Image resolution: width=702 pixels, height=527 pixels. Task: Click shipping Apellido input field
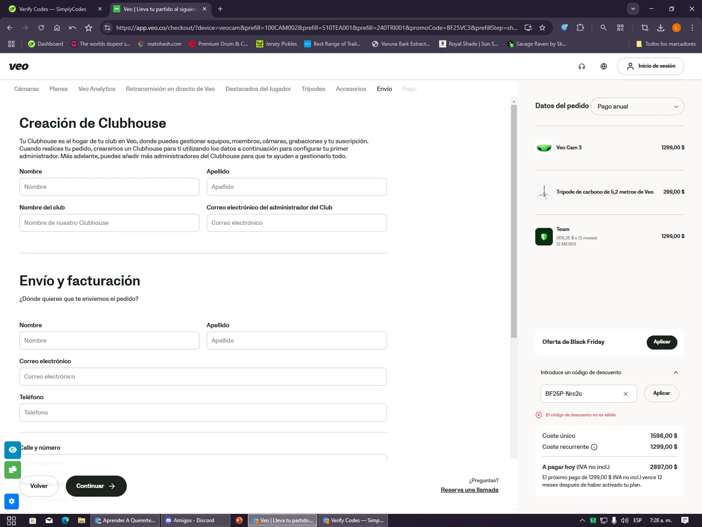pyautogui.click(x=297, y=341)
